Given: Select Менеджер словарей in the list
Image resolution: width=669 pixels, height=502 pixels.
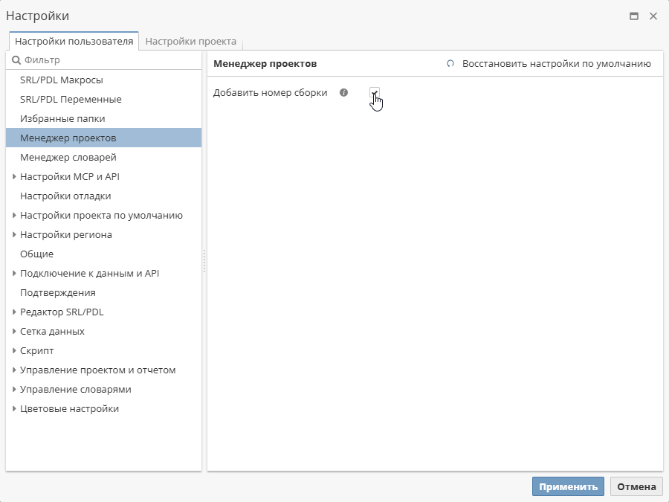Looking at the screenshot, I should point(68,158).
